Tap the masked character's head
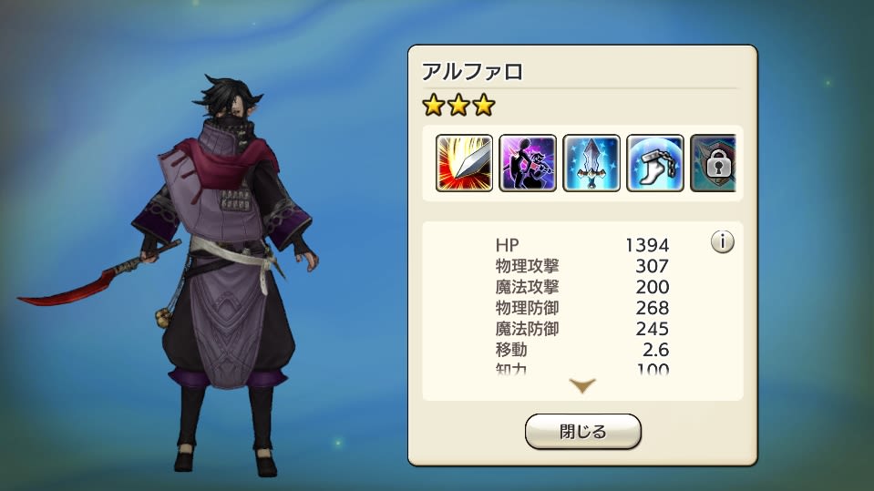 coord(228,106)
